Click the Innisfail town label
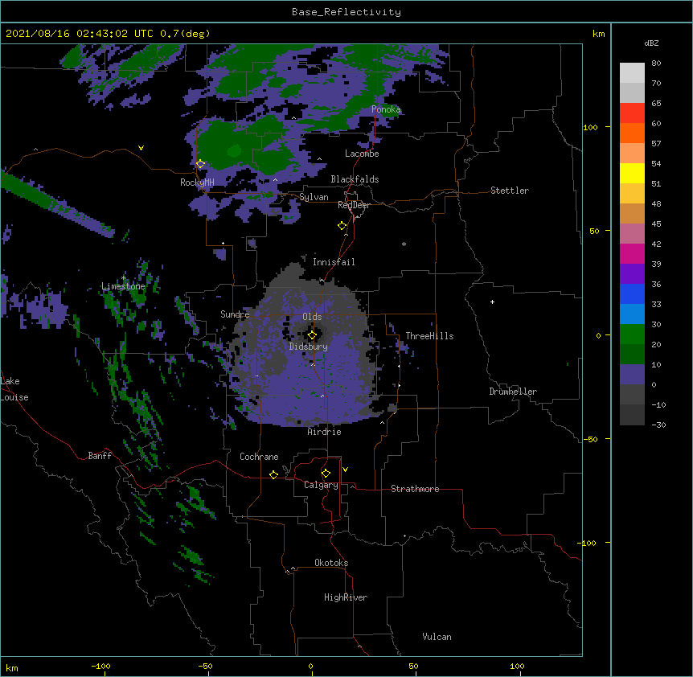Image resolution: width=693 pixels, height=677 pixels. pyautogui.click(x=334, y=262)
